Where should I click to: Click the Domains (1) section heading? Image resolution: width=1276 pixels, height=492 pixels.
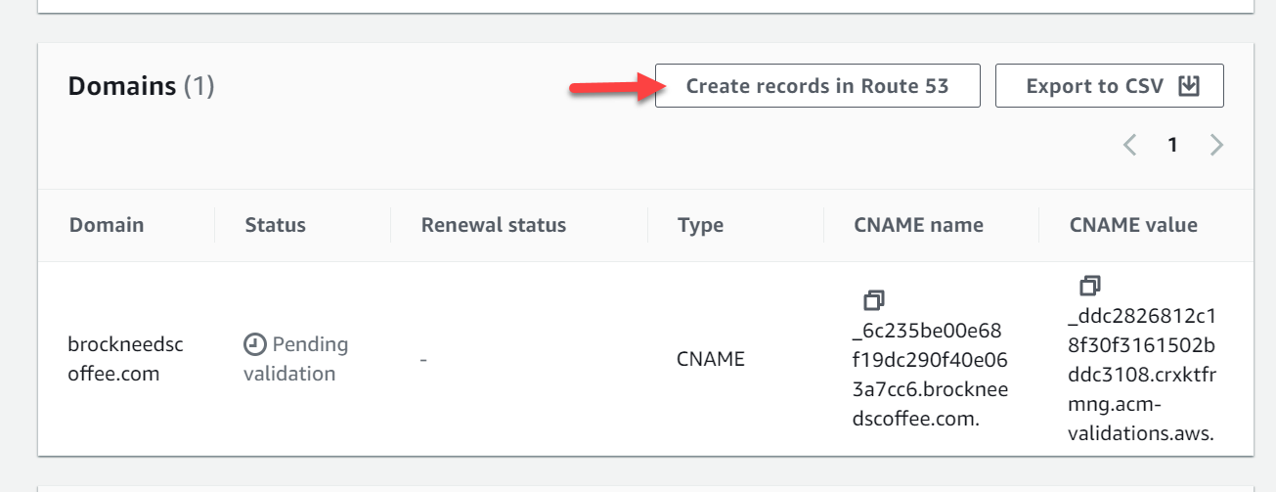(x=141, y=86)
